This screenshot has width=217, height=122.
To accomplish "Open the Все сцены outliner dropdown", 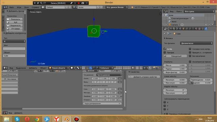I will [199, 12].
